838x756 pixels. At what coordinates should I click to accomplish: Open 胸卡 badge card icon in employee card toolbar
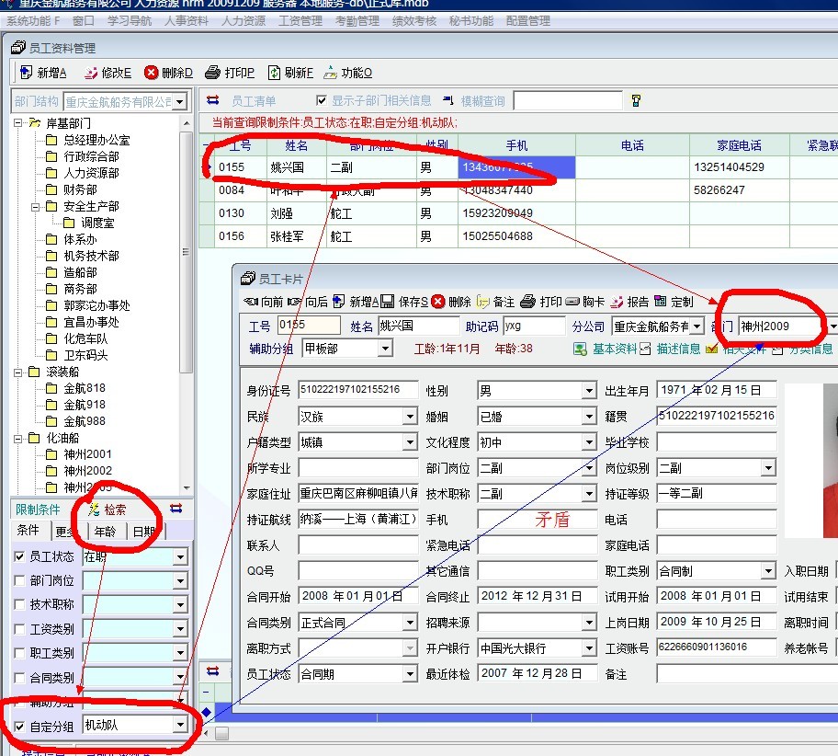[x=573, y=302]
